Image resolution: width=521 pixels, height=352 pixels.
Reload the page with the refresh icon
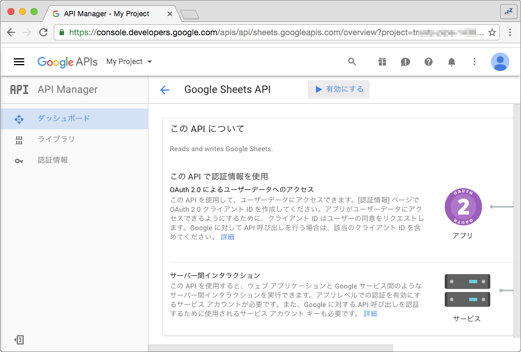pos(43,32)
